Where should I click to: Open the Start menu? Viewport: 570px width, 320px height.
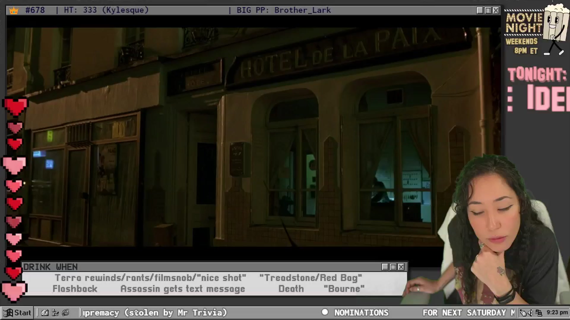[x=17, y=313]
